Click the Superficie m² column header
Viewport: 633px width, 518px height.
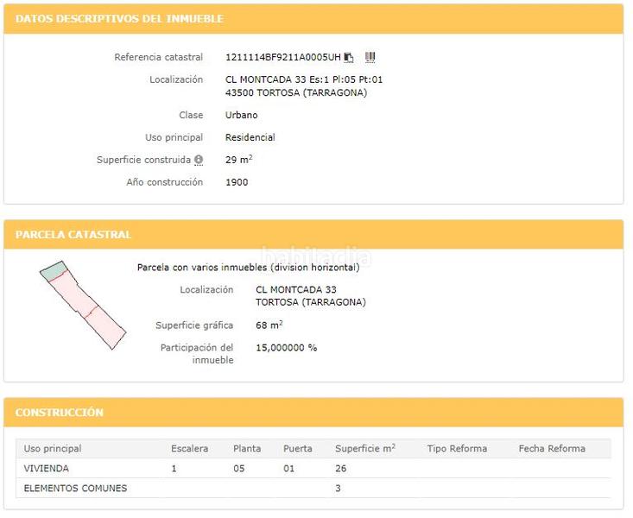pyautogui.click(x=364, y=449)
